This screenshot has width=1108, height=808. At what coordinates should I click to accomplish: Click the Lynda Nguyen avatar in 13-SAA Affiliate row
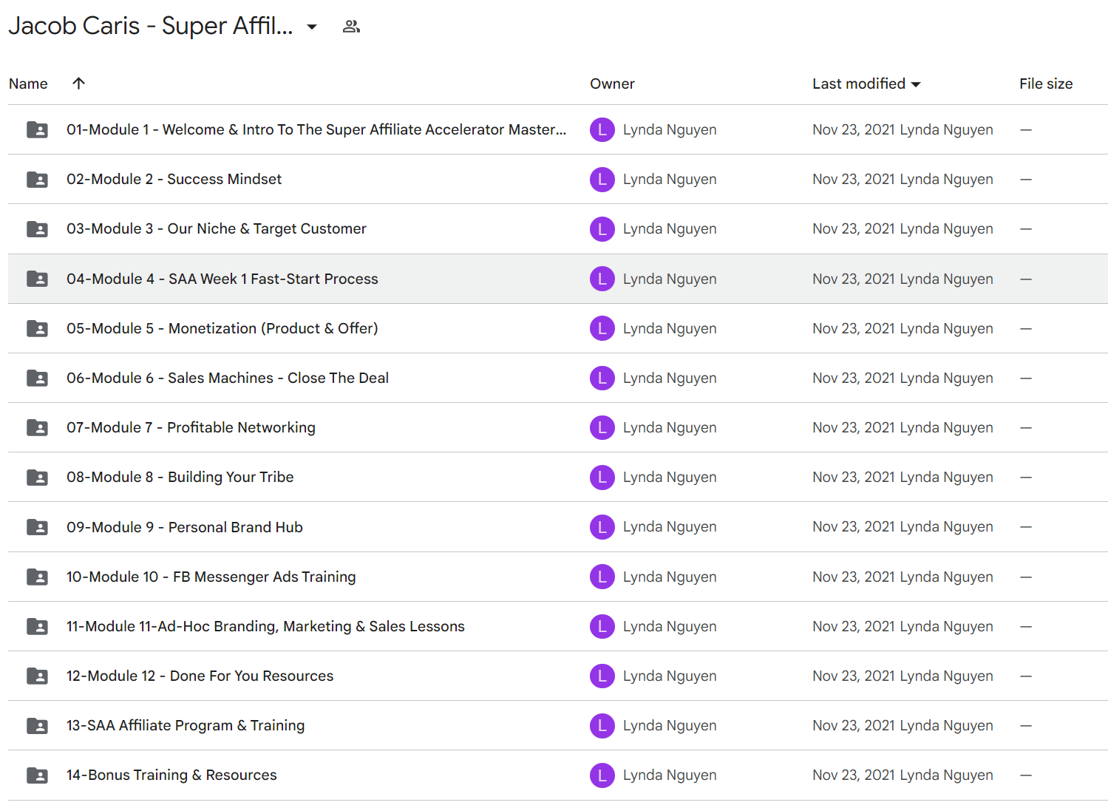[602, 725]
